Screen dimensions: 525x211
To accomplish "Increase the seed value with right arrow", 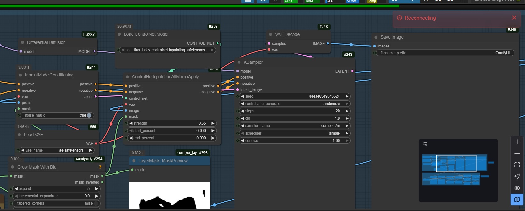I will (347, 96).
